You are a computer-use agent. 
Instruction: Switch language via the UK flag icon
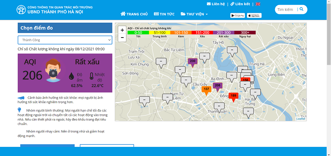tap(258, 4)
